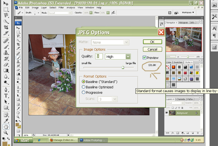Click the Quality number input field
The image size is (218, 146).
(x=99, y=56)
